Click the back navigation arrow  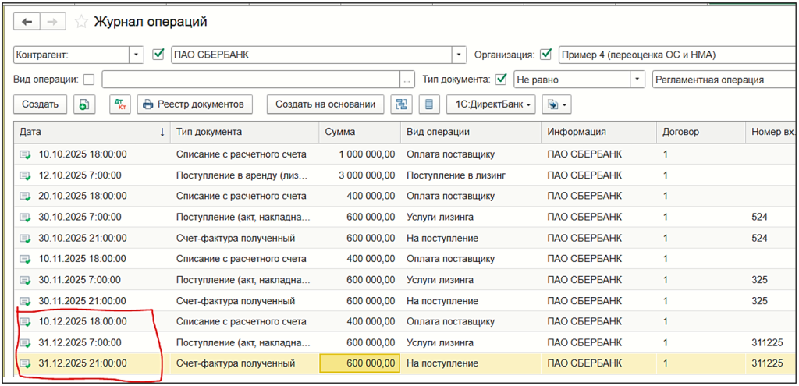pos(27,22)
